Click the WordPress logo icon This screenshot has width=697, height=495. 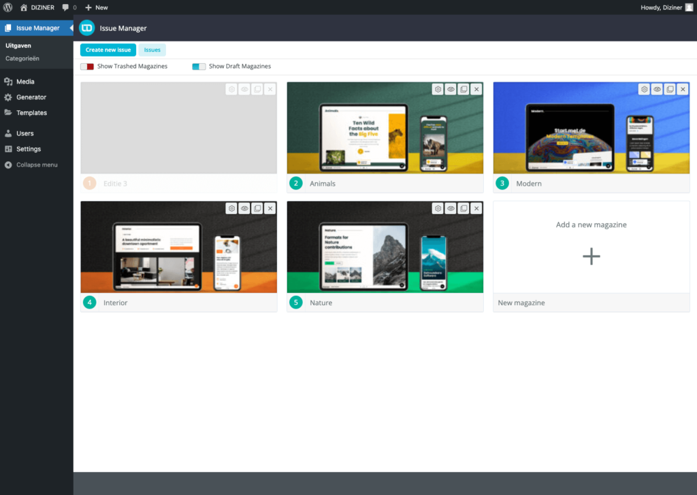8,7
